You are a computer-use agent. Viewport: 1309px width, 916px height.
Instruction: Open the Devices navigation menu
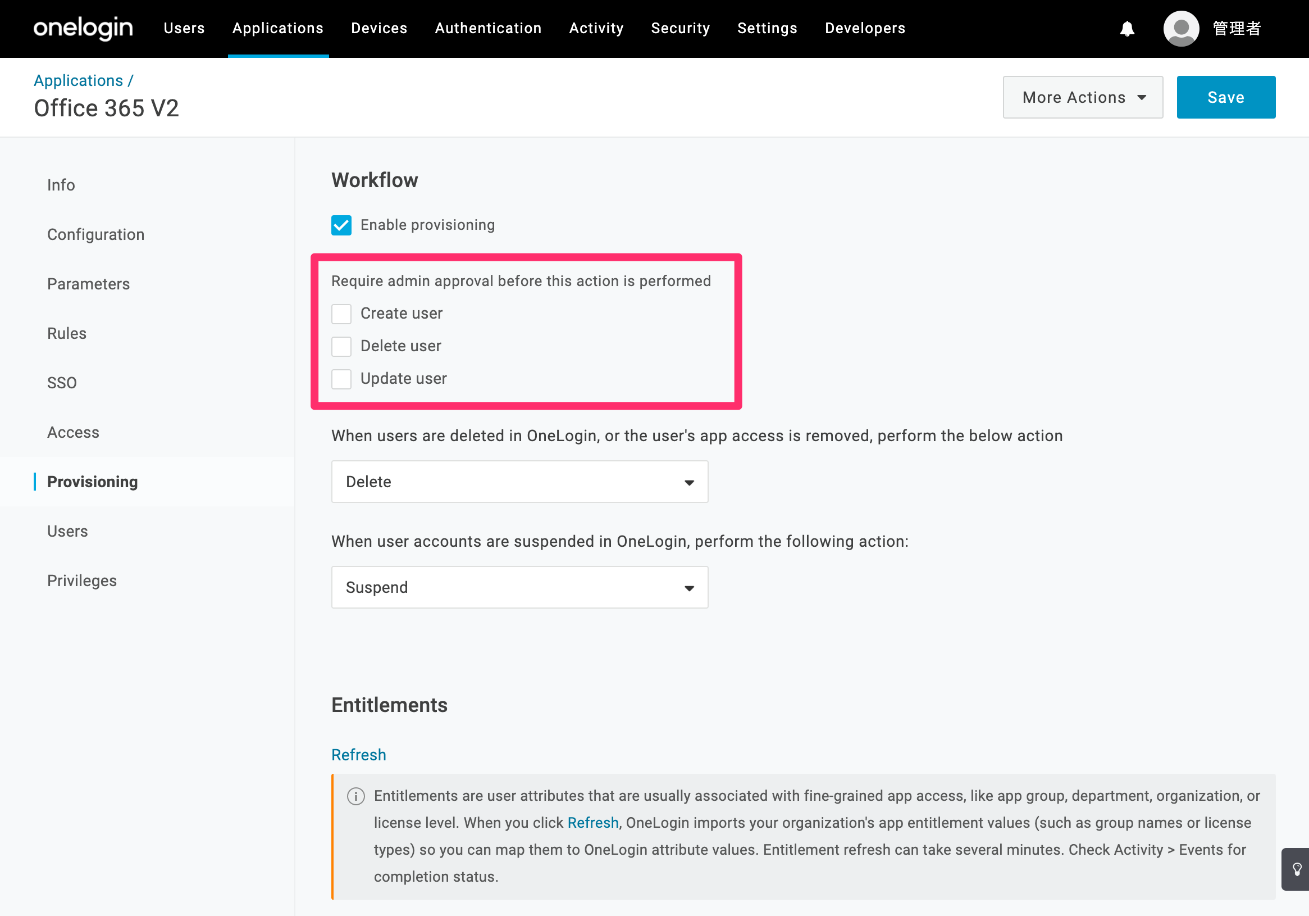[379, 28]
